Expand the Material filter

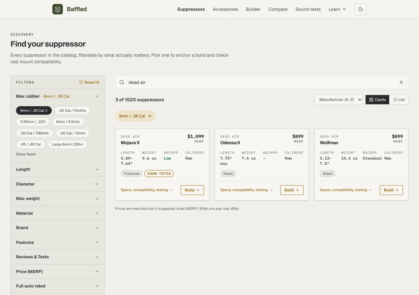(x=58, y=213)
